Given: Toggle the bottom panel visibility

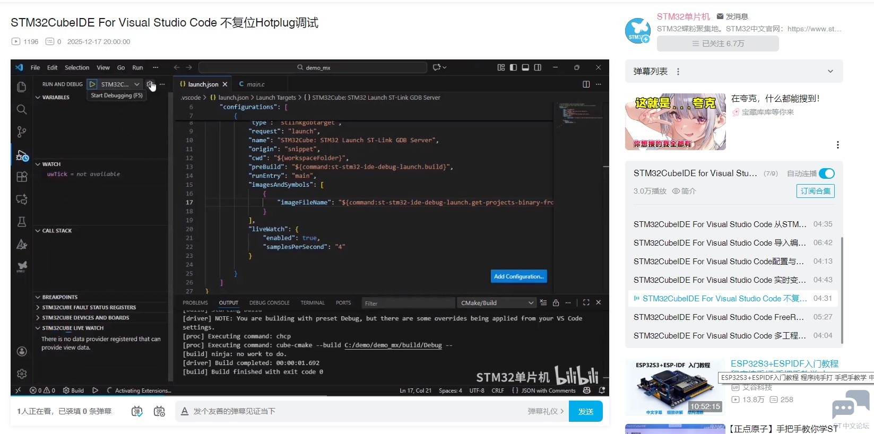Looking at the screenshot, I should click(x=525, y=67).
